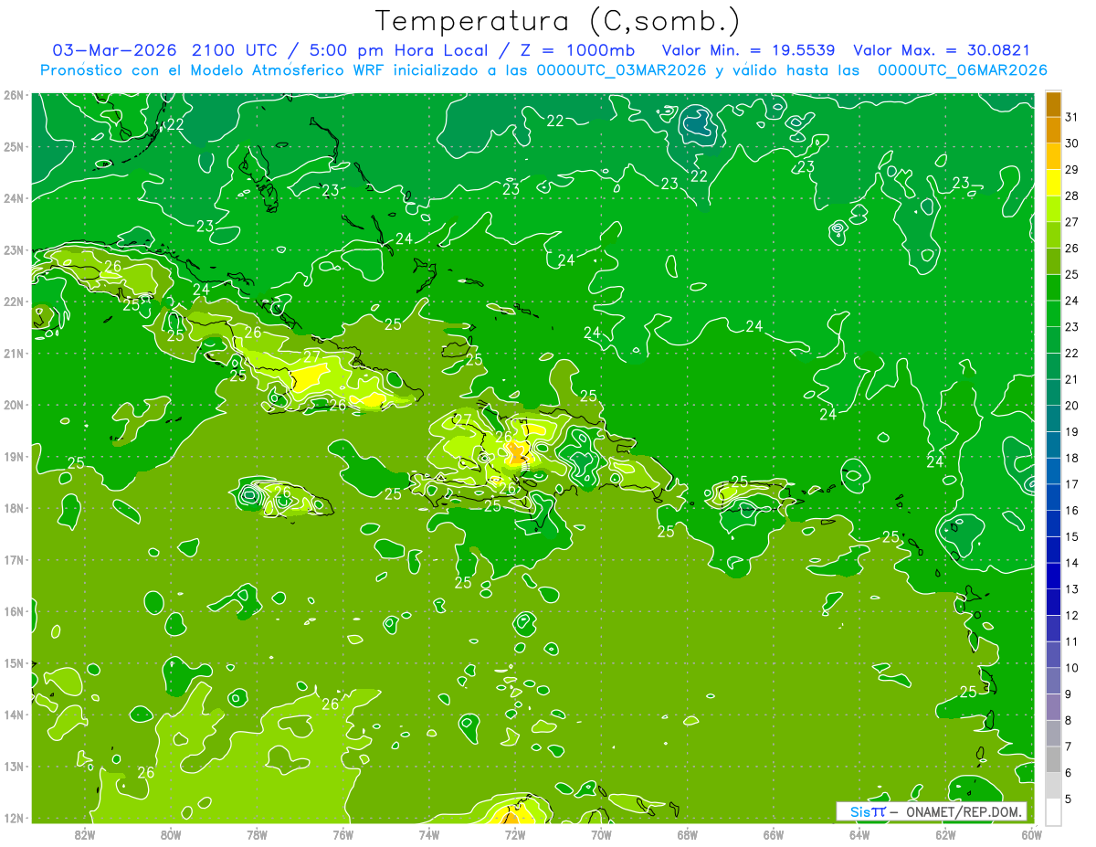Screen dimensions: 1096x847
Task: Click the "66W" longitude axis label
Action: [774, 834]
